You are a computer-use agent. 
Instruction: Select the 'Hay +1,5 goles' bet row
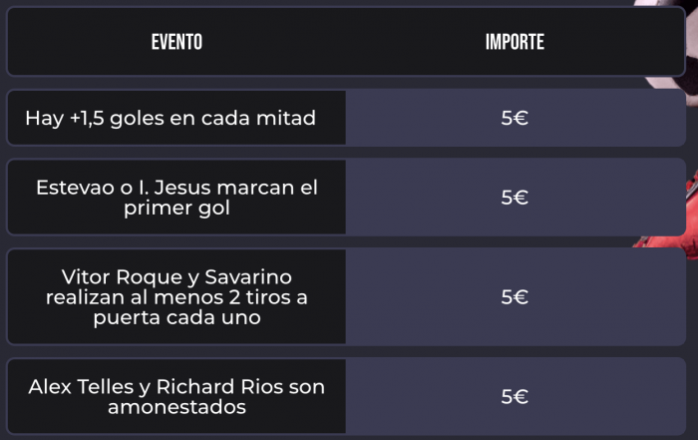tap(171, 118)
